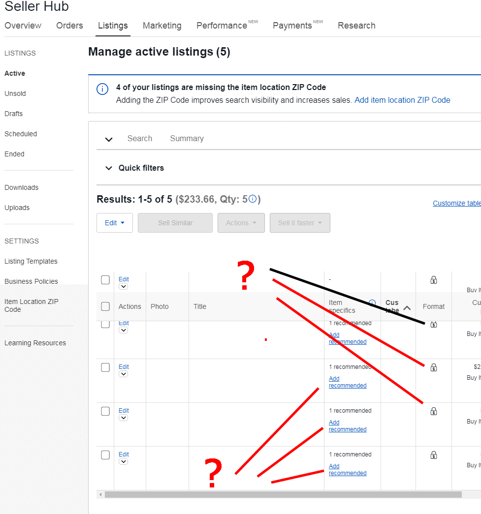This screenshot has width=481, height=514.
Task: Switch to the Marketing tab
Action: pos(162,26)
